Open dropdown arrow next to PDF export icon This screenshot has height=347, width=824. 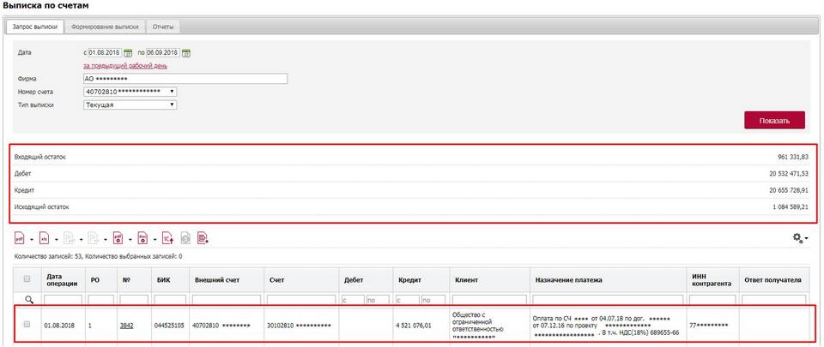pos(32,238)
